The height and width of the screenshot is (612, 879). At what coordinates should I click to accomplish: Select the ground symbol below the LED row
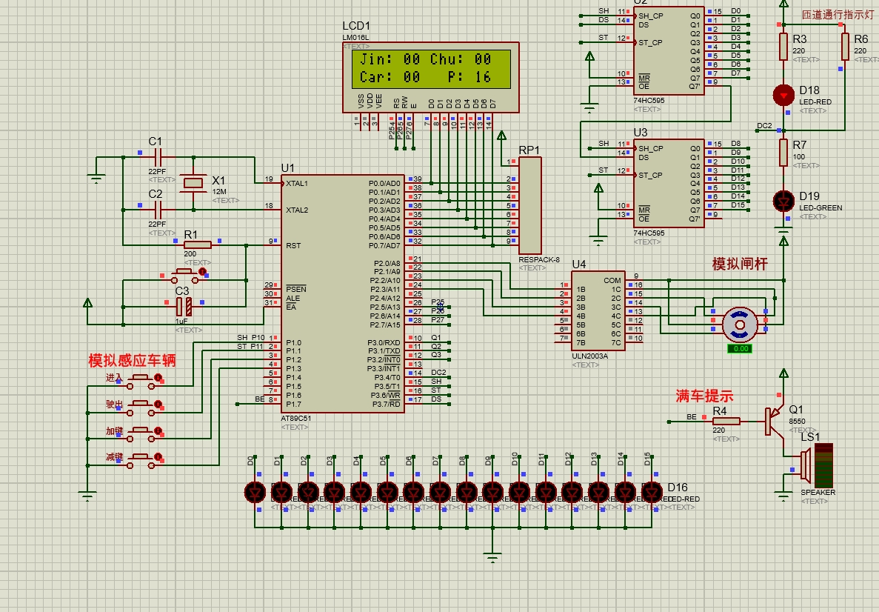click(x=492, y=556)
